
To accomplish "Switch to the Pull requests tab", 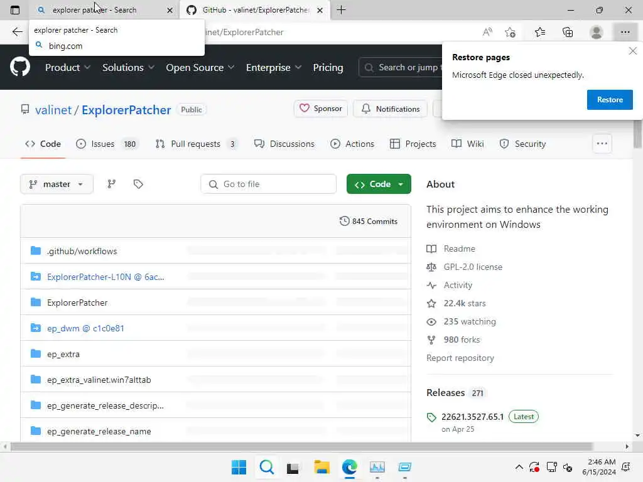I will (x=196, y=144).
